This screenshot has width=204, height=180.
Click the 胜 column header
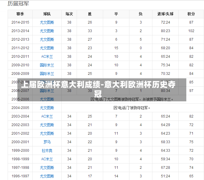(90, 14)
